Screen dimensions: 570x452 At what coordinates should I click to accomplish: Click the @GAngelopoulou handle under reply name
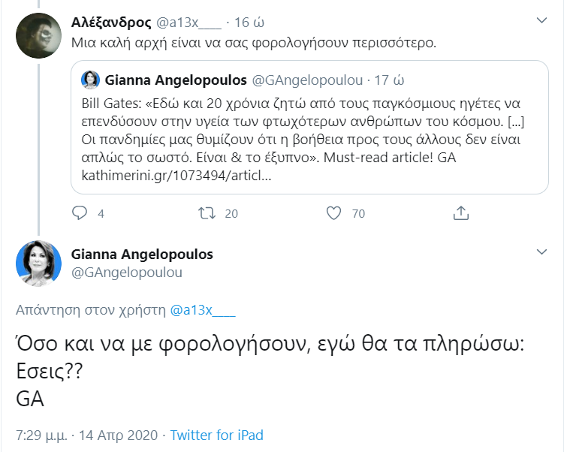click(126, 272)
